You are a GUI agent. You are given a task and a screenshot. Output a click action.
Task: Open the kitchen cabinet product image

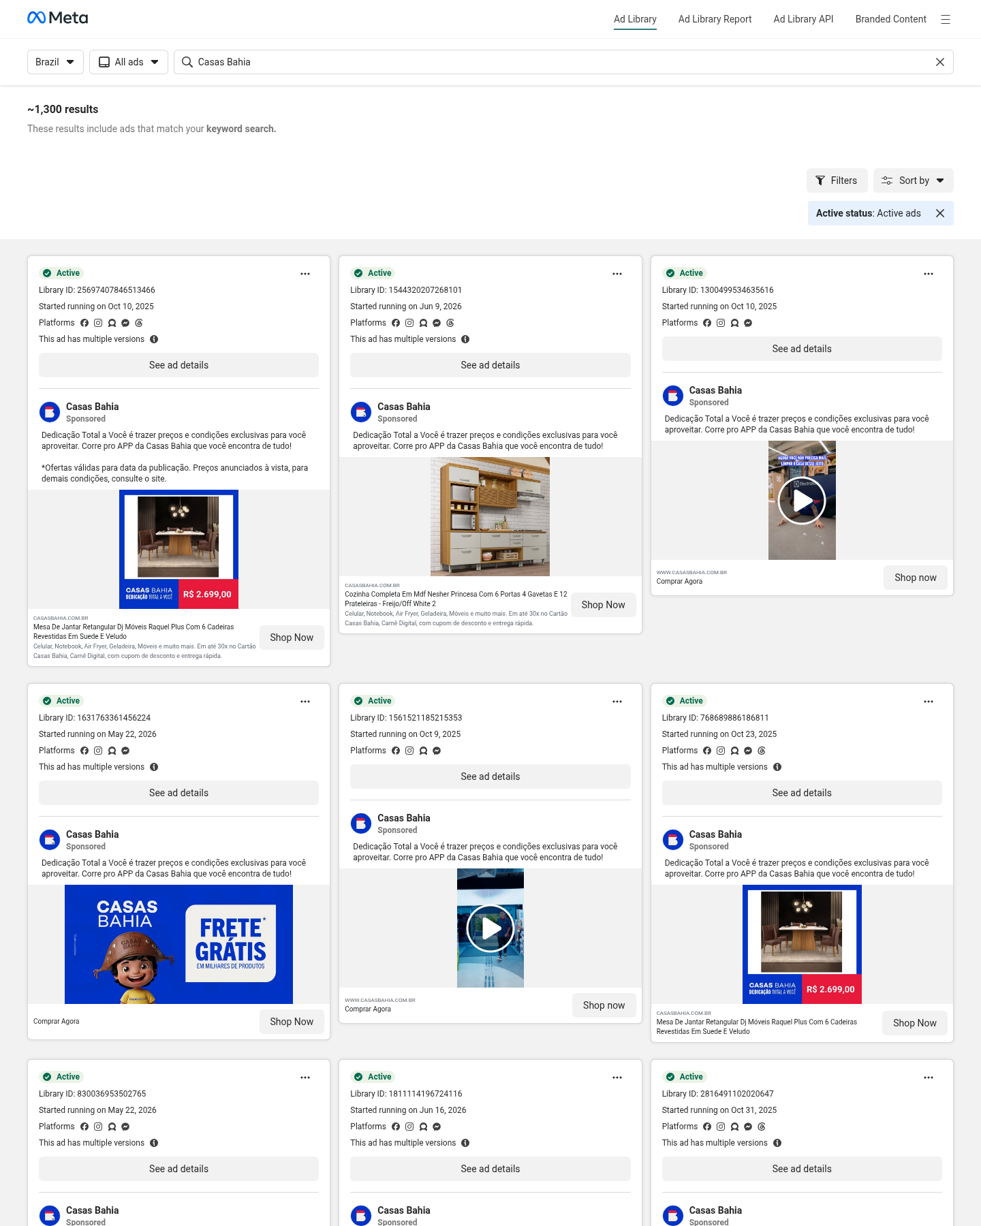[x=490, y=516]
